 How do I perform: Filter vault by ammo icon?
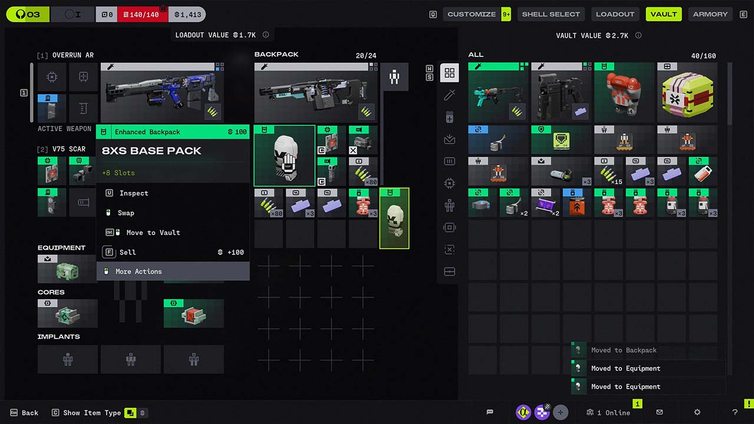pos(449,161)
